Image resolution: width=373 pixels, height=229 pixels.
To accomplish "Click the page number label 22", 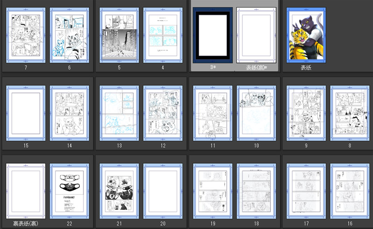I will (69, 223).
